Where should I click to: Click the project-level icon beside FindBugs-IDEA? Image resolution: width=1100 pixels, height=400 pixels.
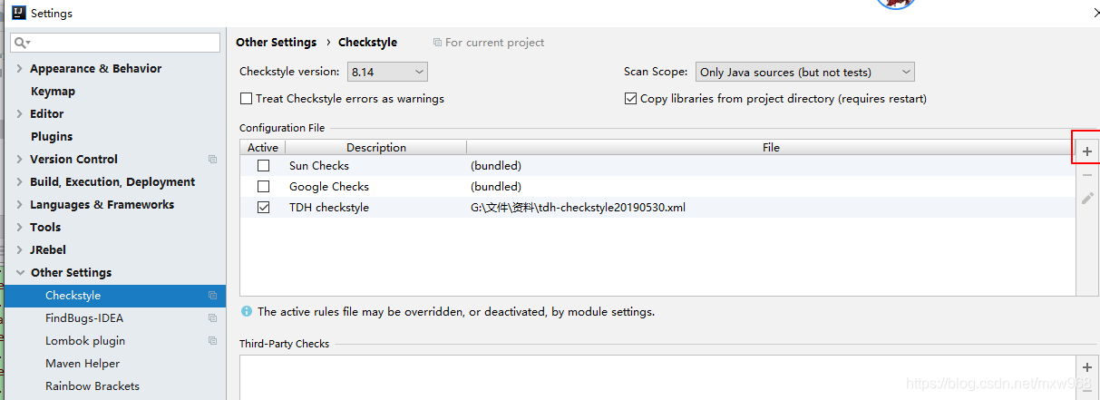click(x=212, y=318)
